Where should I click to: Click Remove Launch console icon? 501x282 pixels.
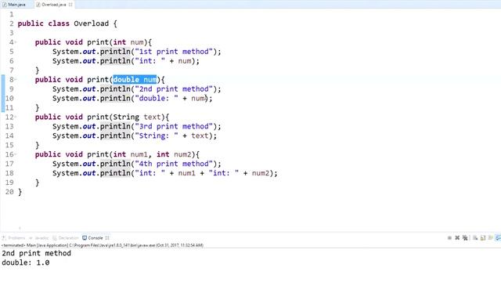tap(457, 237)
